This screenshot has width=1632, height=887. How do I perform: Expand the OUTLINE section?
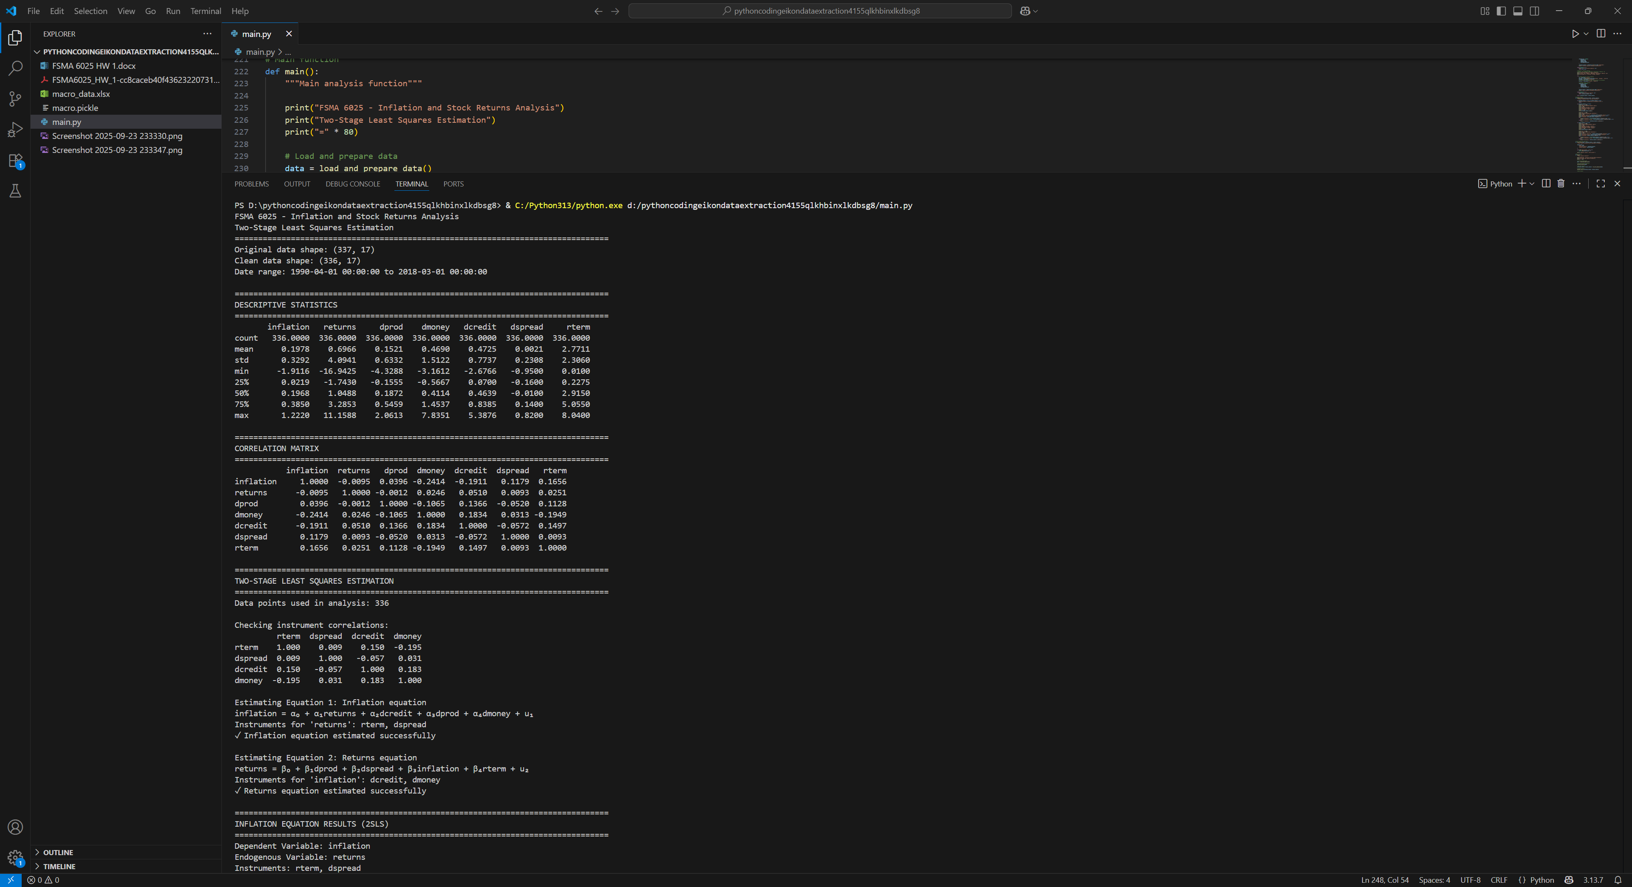click(x=127, y=852)
